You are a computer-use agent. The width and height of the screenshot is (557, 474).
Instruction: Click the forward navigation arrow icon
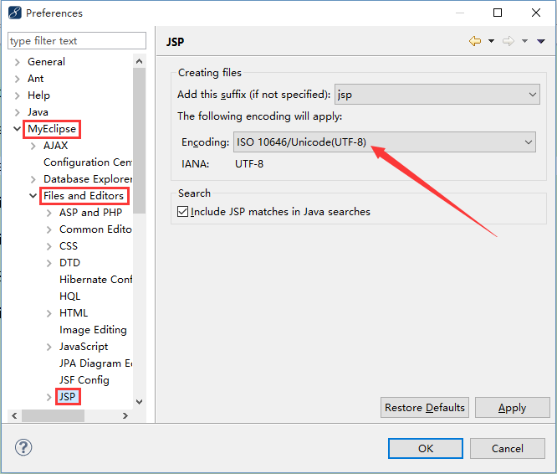(508, 41)
